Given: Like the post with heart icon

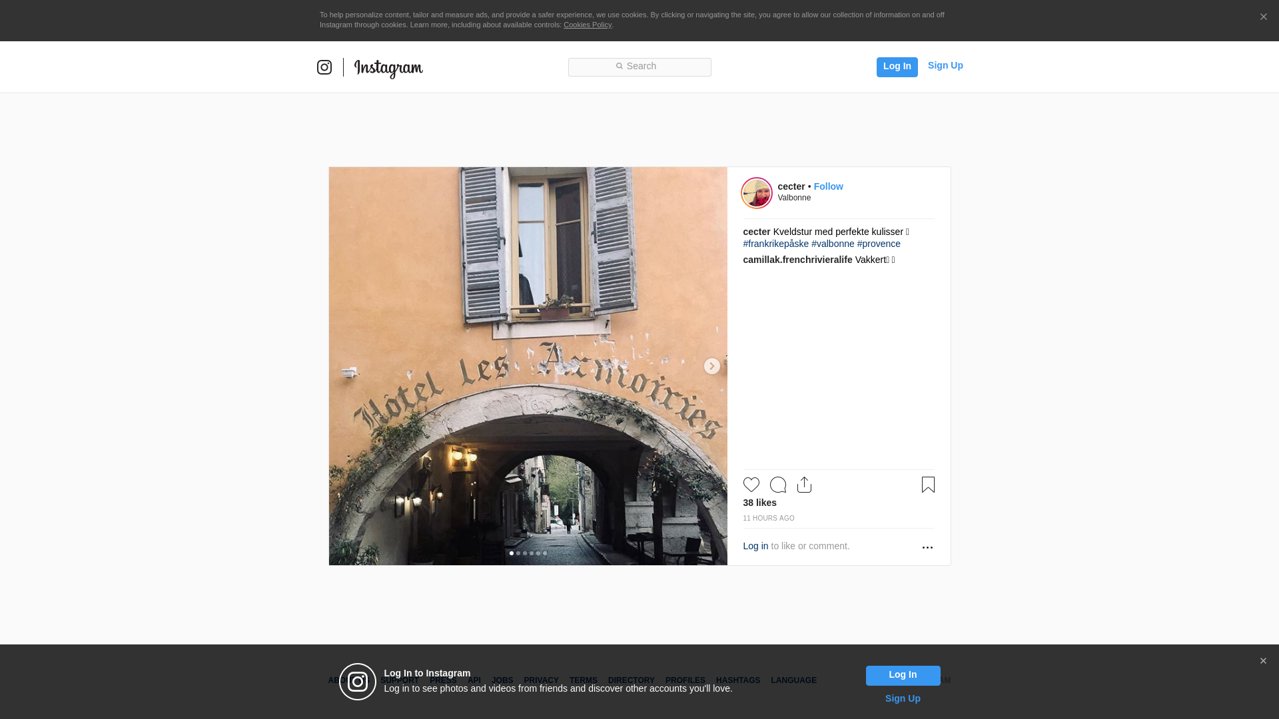Looking at the screenshot, I should pyautogui.click(x=751, y=485).
